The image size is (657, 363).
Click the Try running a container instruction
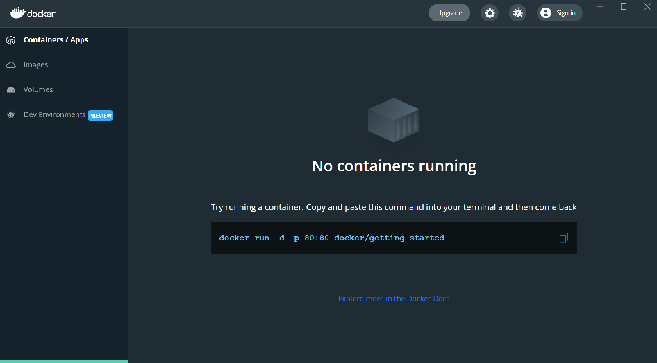tap(394, 207)
